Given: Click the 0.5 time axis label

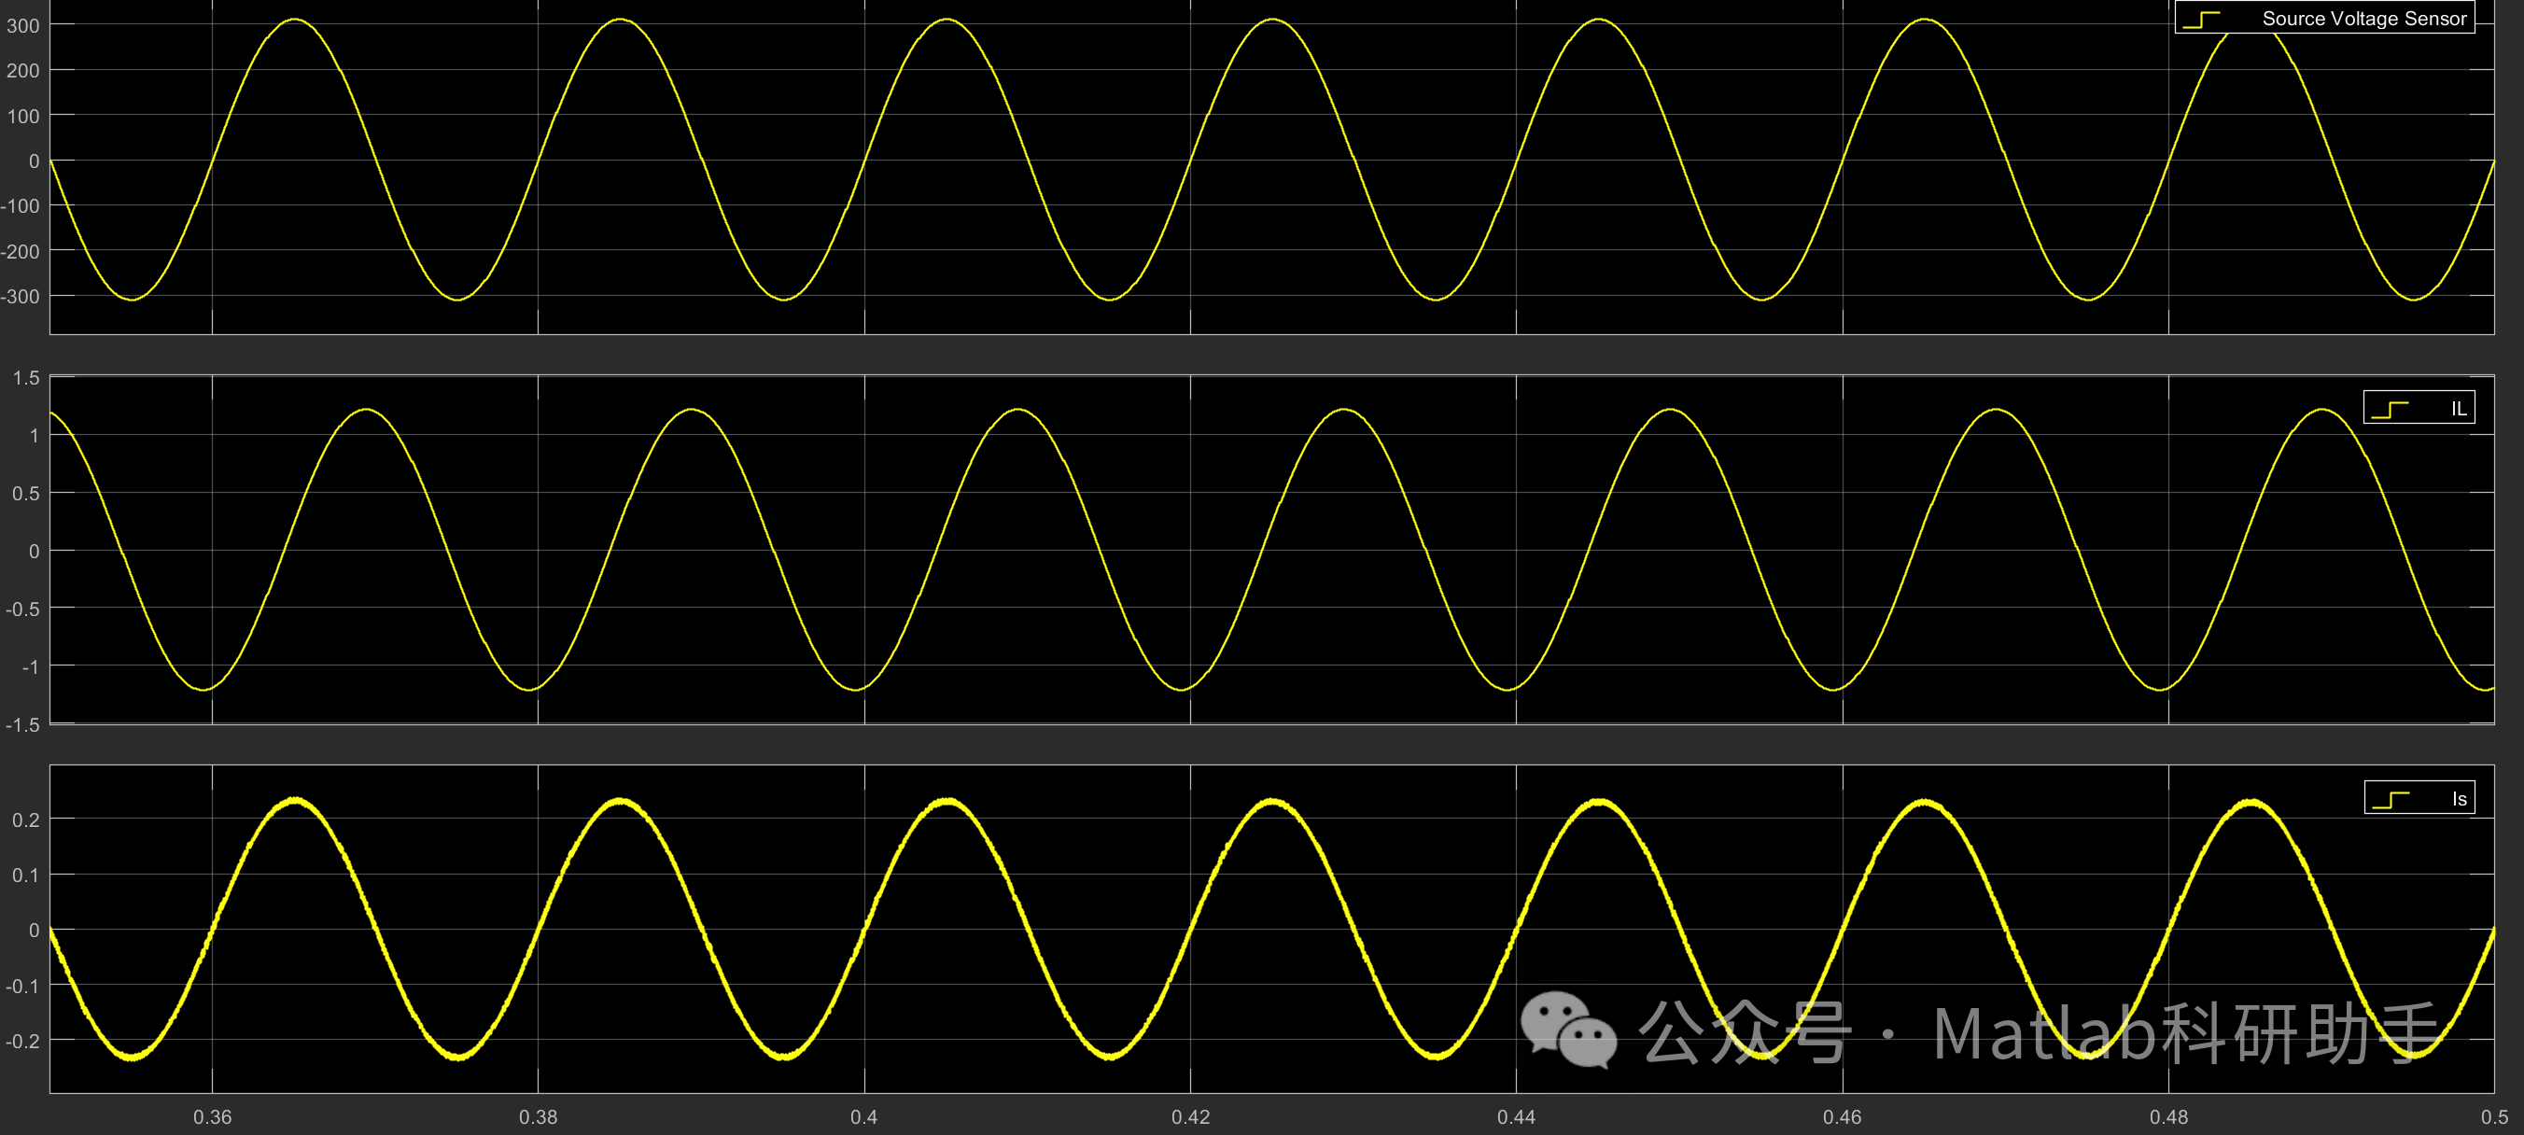Looking at the screenshot, I should [2493, 1117].
